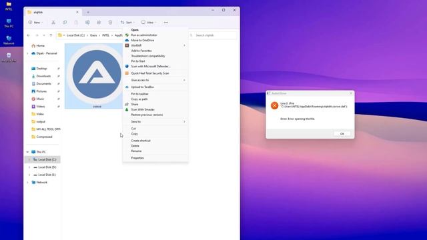Expand the Send to submenu

[x=155, y=121]
